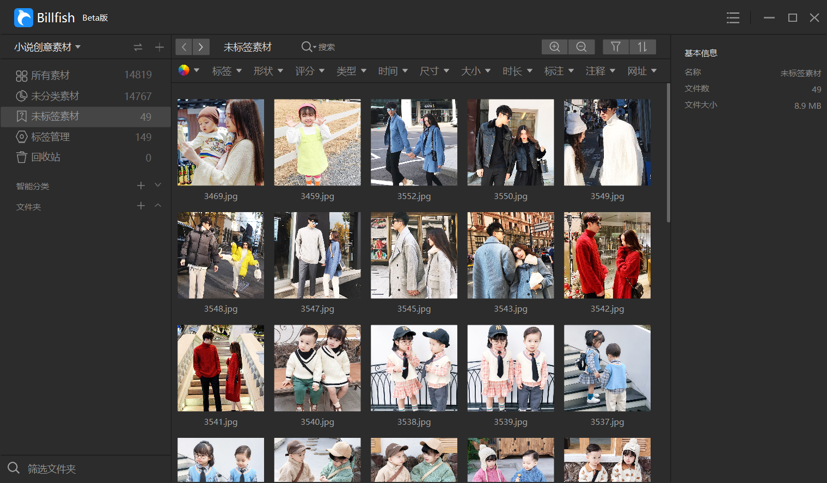Select thumbnail 3545.jpg
Screen dimensions: 827x483
[x=414, y=255]
